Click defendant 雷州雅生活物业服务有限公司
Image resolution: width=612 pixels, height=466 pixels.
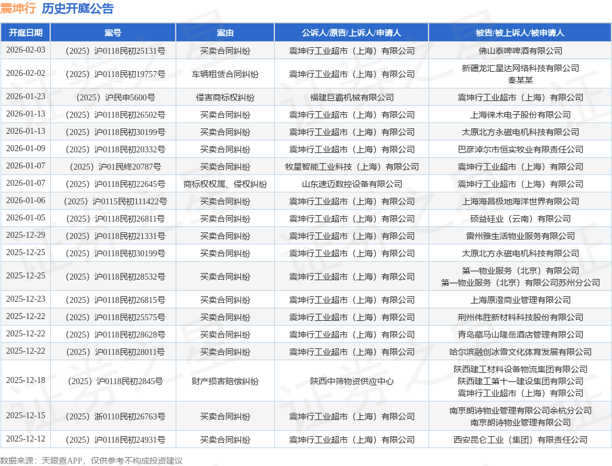(x=521, y=236)
